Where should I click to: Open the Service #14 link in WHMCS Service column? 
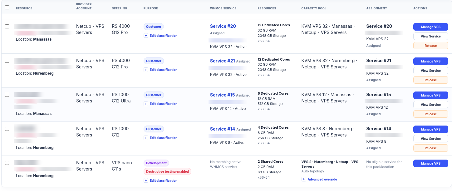[222, 129]
